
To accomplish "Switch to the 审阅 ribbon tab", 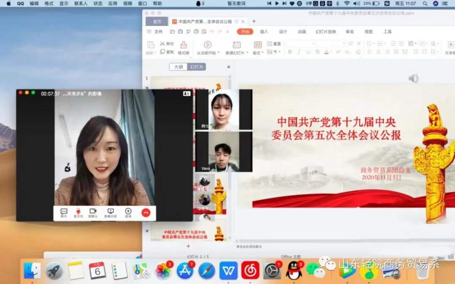I will (x=350, y=32).
